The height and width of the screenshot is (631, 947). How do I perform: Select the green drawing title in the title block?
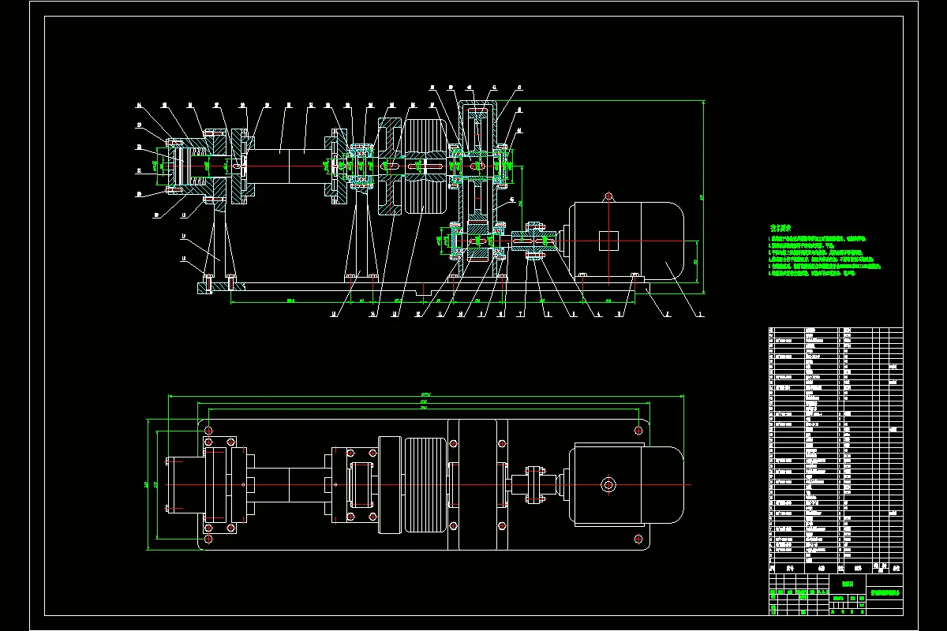point(885,592)
